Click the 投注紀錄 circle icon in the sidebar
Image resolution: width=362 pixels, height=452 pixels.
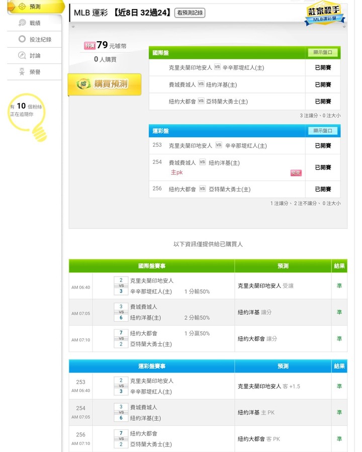pyautogui.click(x=22, y=39)
